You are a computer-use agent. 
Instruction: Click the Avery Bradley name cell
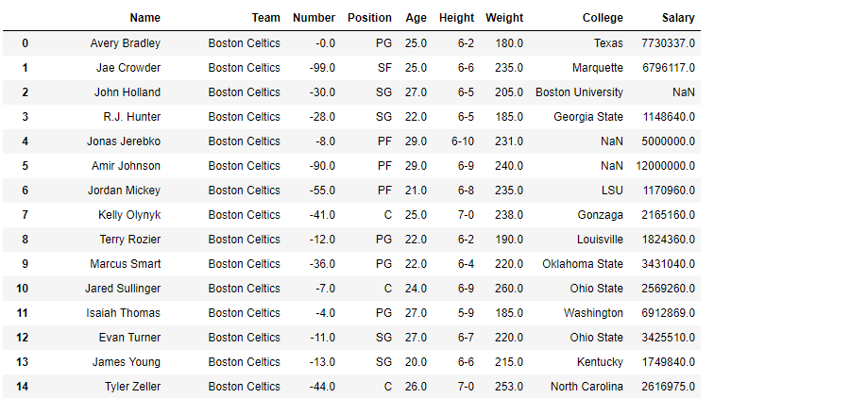click(x=126, y=43)
